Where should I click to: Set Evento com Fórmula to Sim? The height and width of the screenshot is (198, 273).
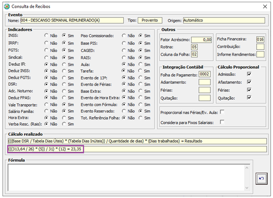pyautogui.click(x=140, y=105)
